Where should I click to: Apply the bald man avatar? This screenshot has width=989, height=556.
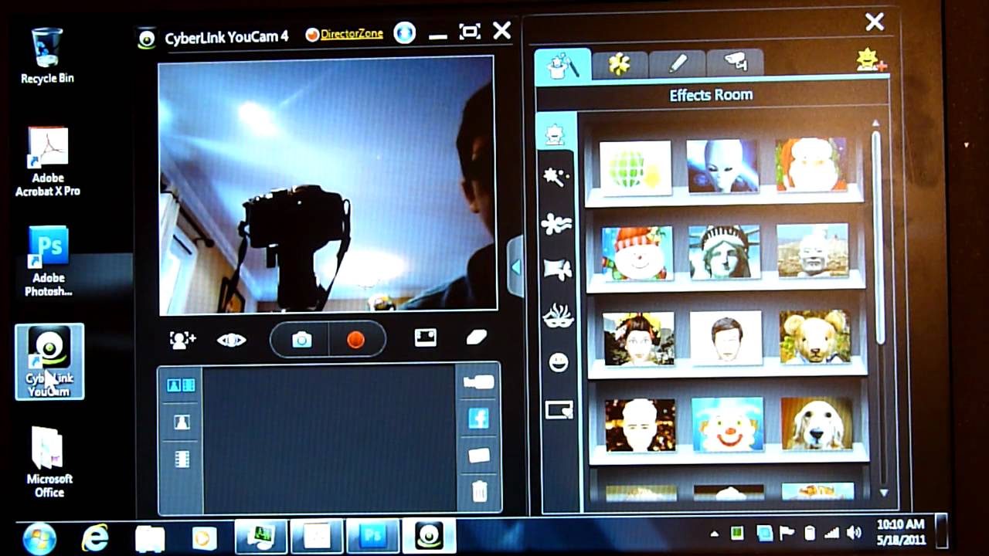(640, 425)
